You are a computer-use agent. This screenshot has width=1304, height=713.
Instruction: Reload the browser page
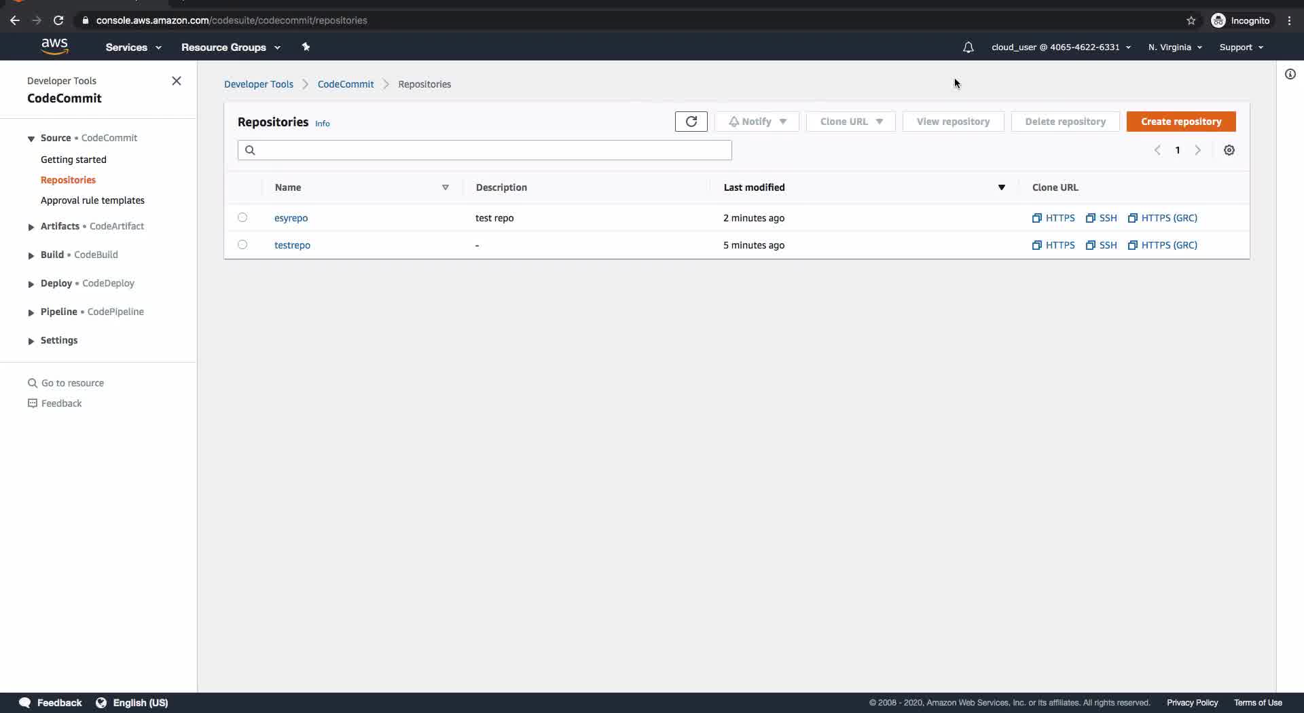pos(58,20)
